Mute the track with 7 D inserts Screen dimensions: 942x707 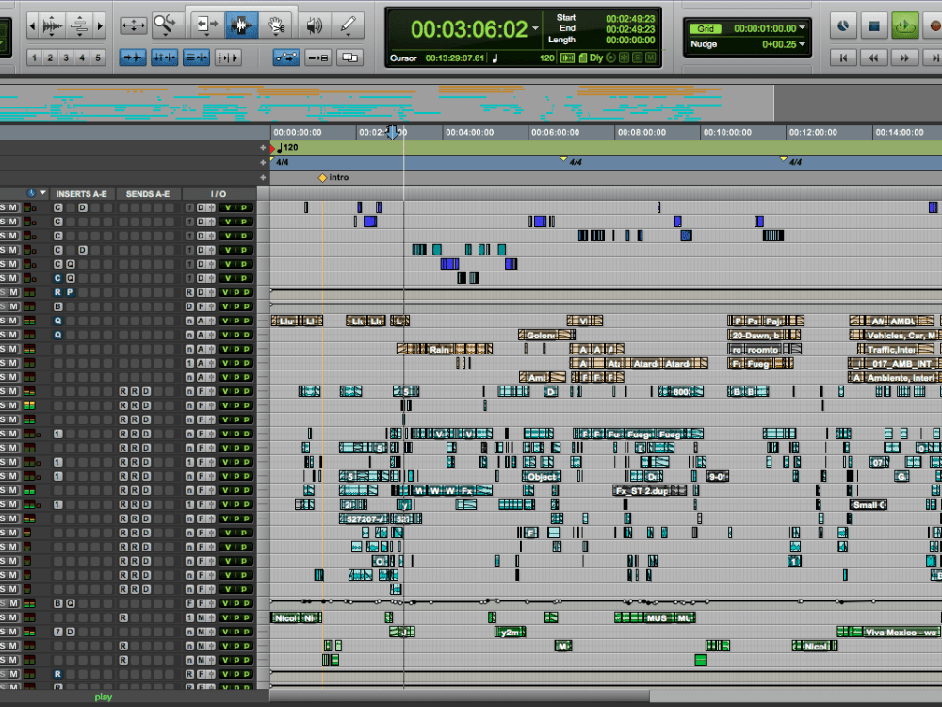[x=12, y=632]
